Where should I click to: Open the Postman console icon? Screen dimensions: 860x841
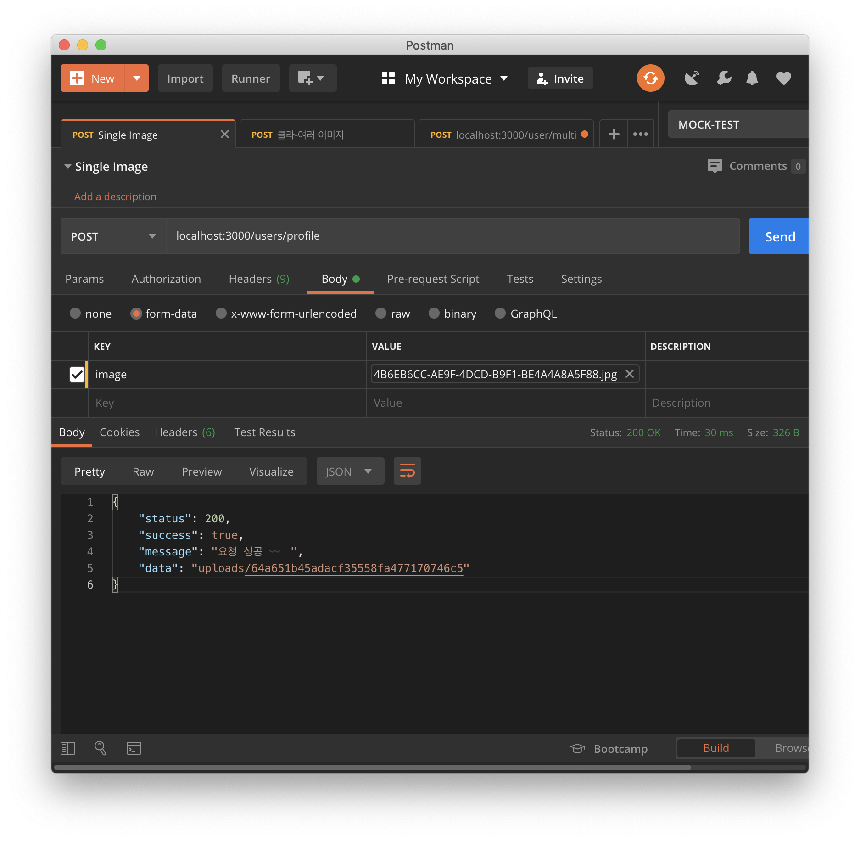tap(134, 748)
